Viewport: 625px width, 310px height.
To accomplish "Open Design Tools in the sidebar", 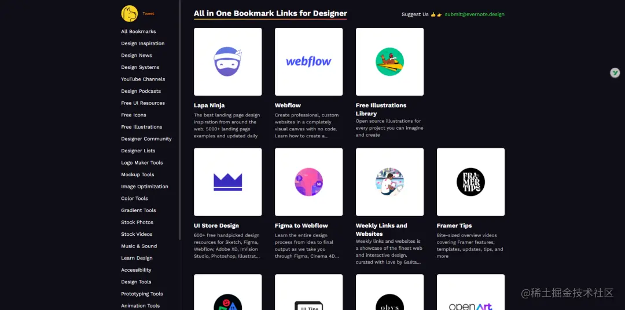I will click(136, 282).
